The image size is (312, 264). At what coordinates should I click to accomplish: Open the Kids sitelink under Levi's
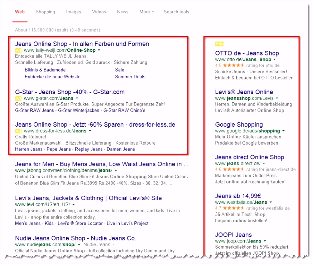tap(49, 223)
